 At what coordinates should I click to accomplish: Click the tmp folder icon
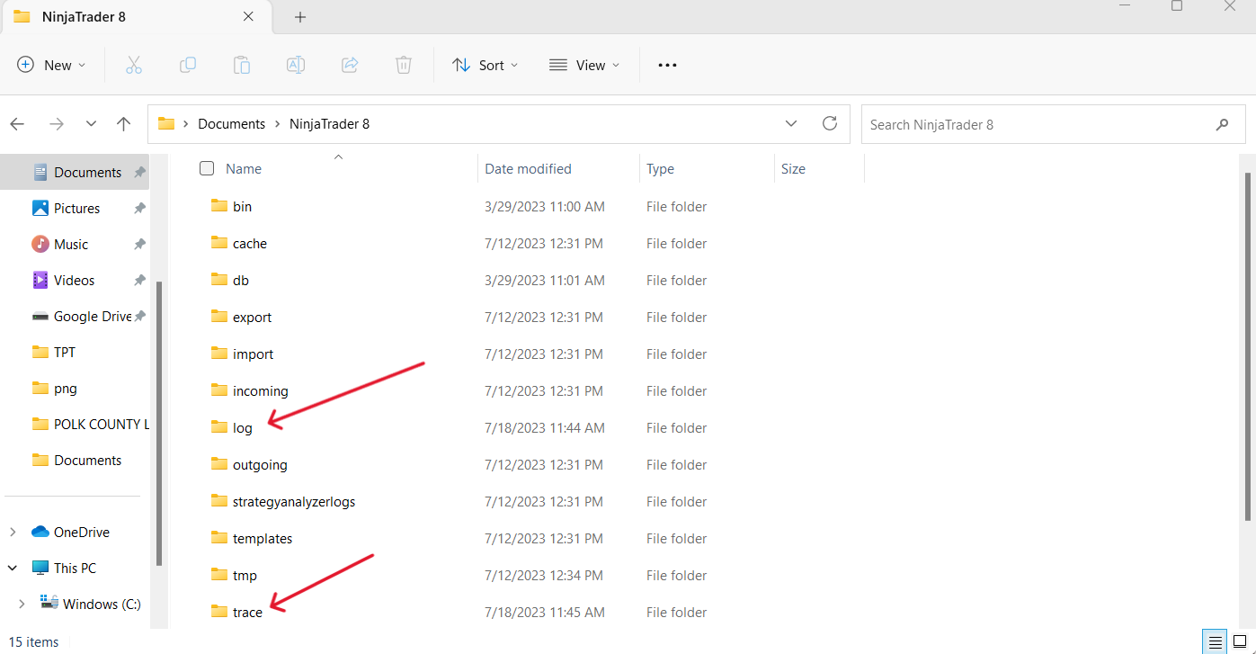[x=219, y=575]
